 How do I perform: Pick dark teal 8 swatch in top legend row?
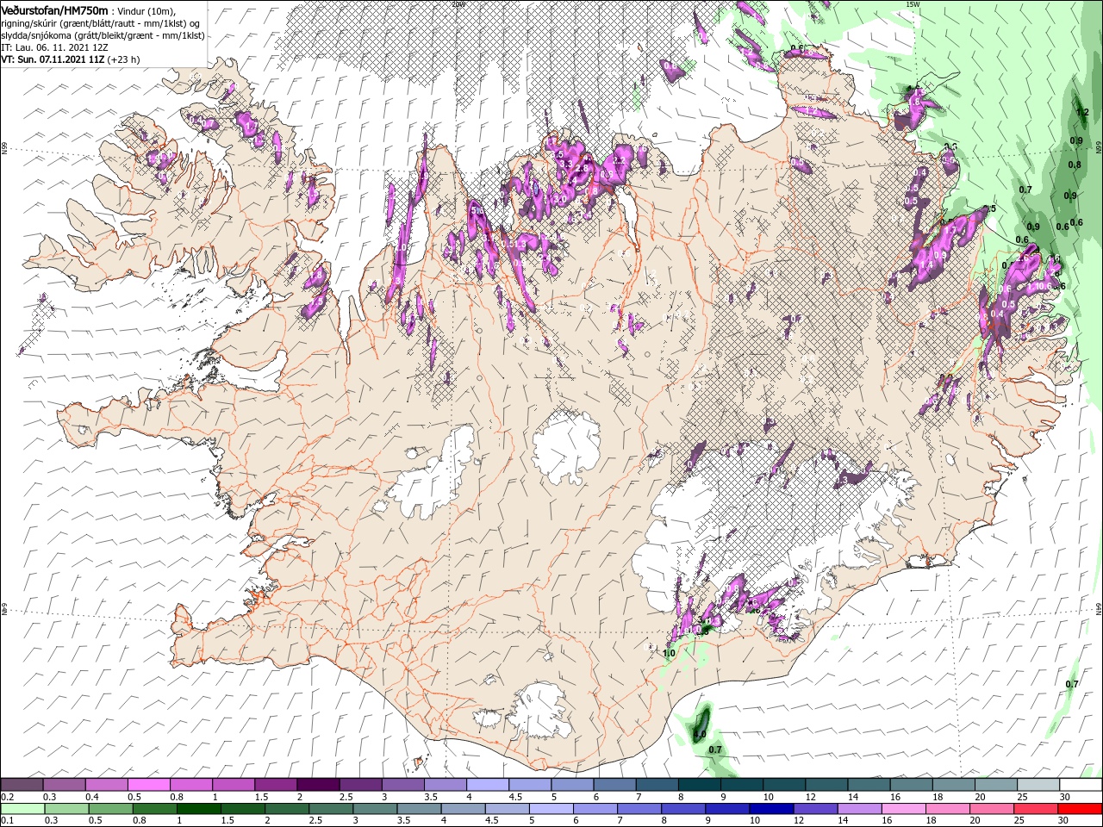(698, 785)
